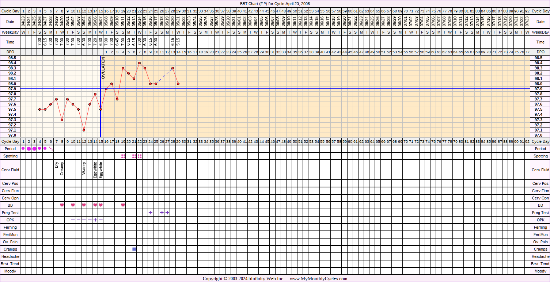Click the 'Eggwhite' entry on cycle day 14
Screen dimensions: 550x282
click(95, 169)
